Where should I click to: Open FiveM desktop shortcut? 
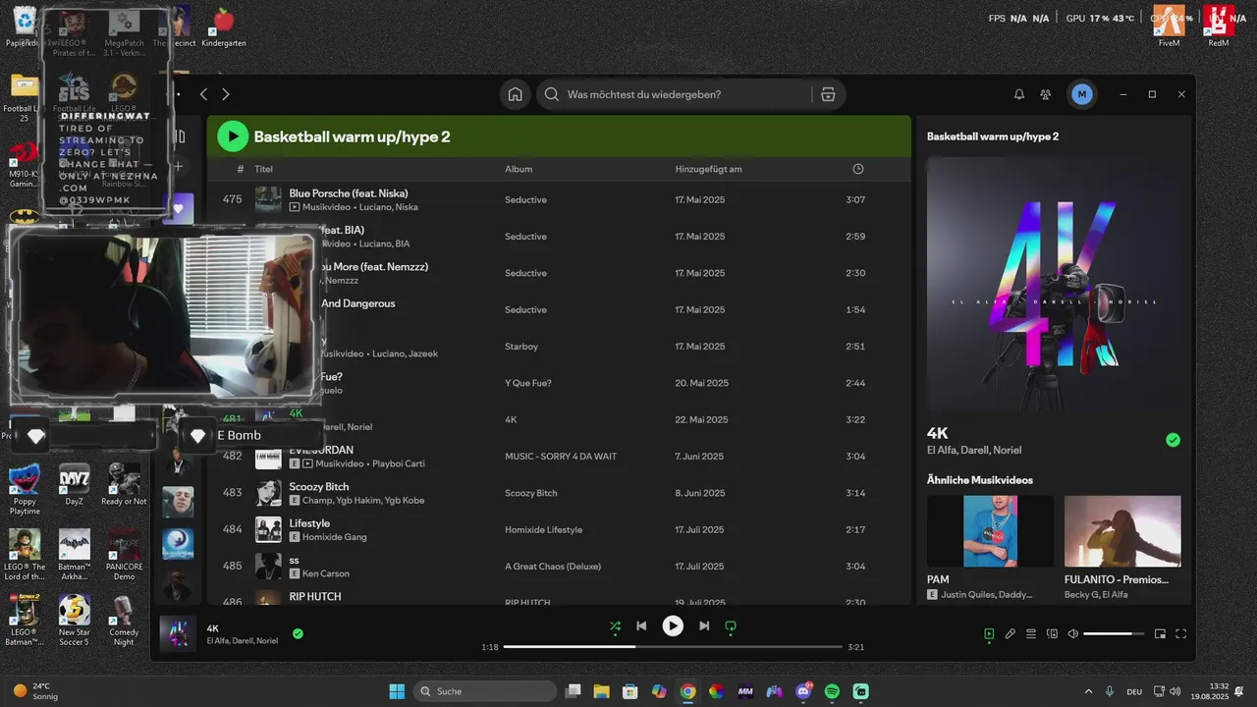pos(1169,27)
